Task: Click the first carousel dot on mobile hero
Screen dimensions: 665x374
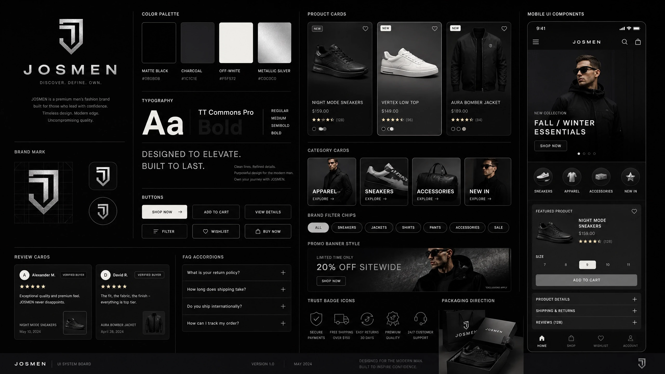Action: point(579,154)
